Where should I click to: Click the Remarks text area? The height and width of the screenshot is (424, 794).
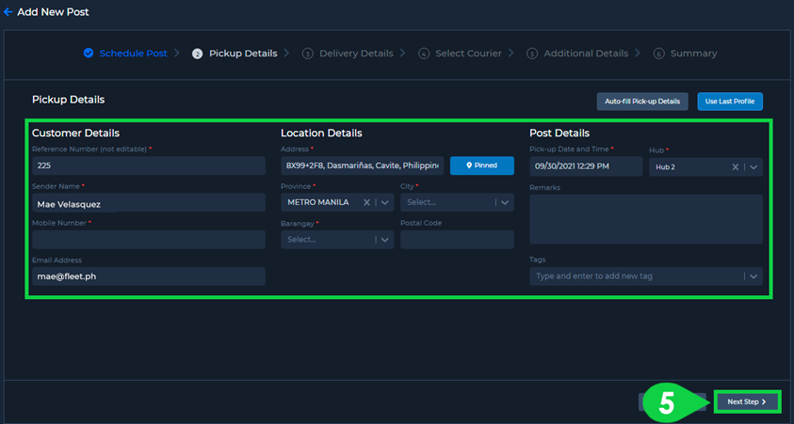[645, 219]
